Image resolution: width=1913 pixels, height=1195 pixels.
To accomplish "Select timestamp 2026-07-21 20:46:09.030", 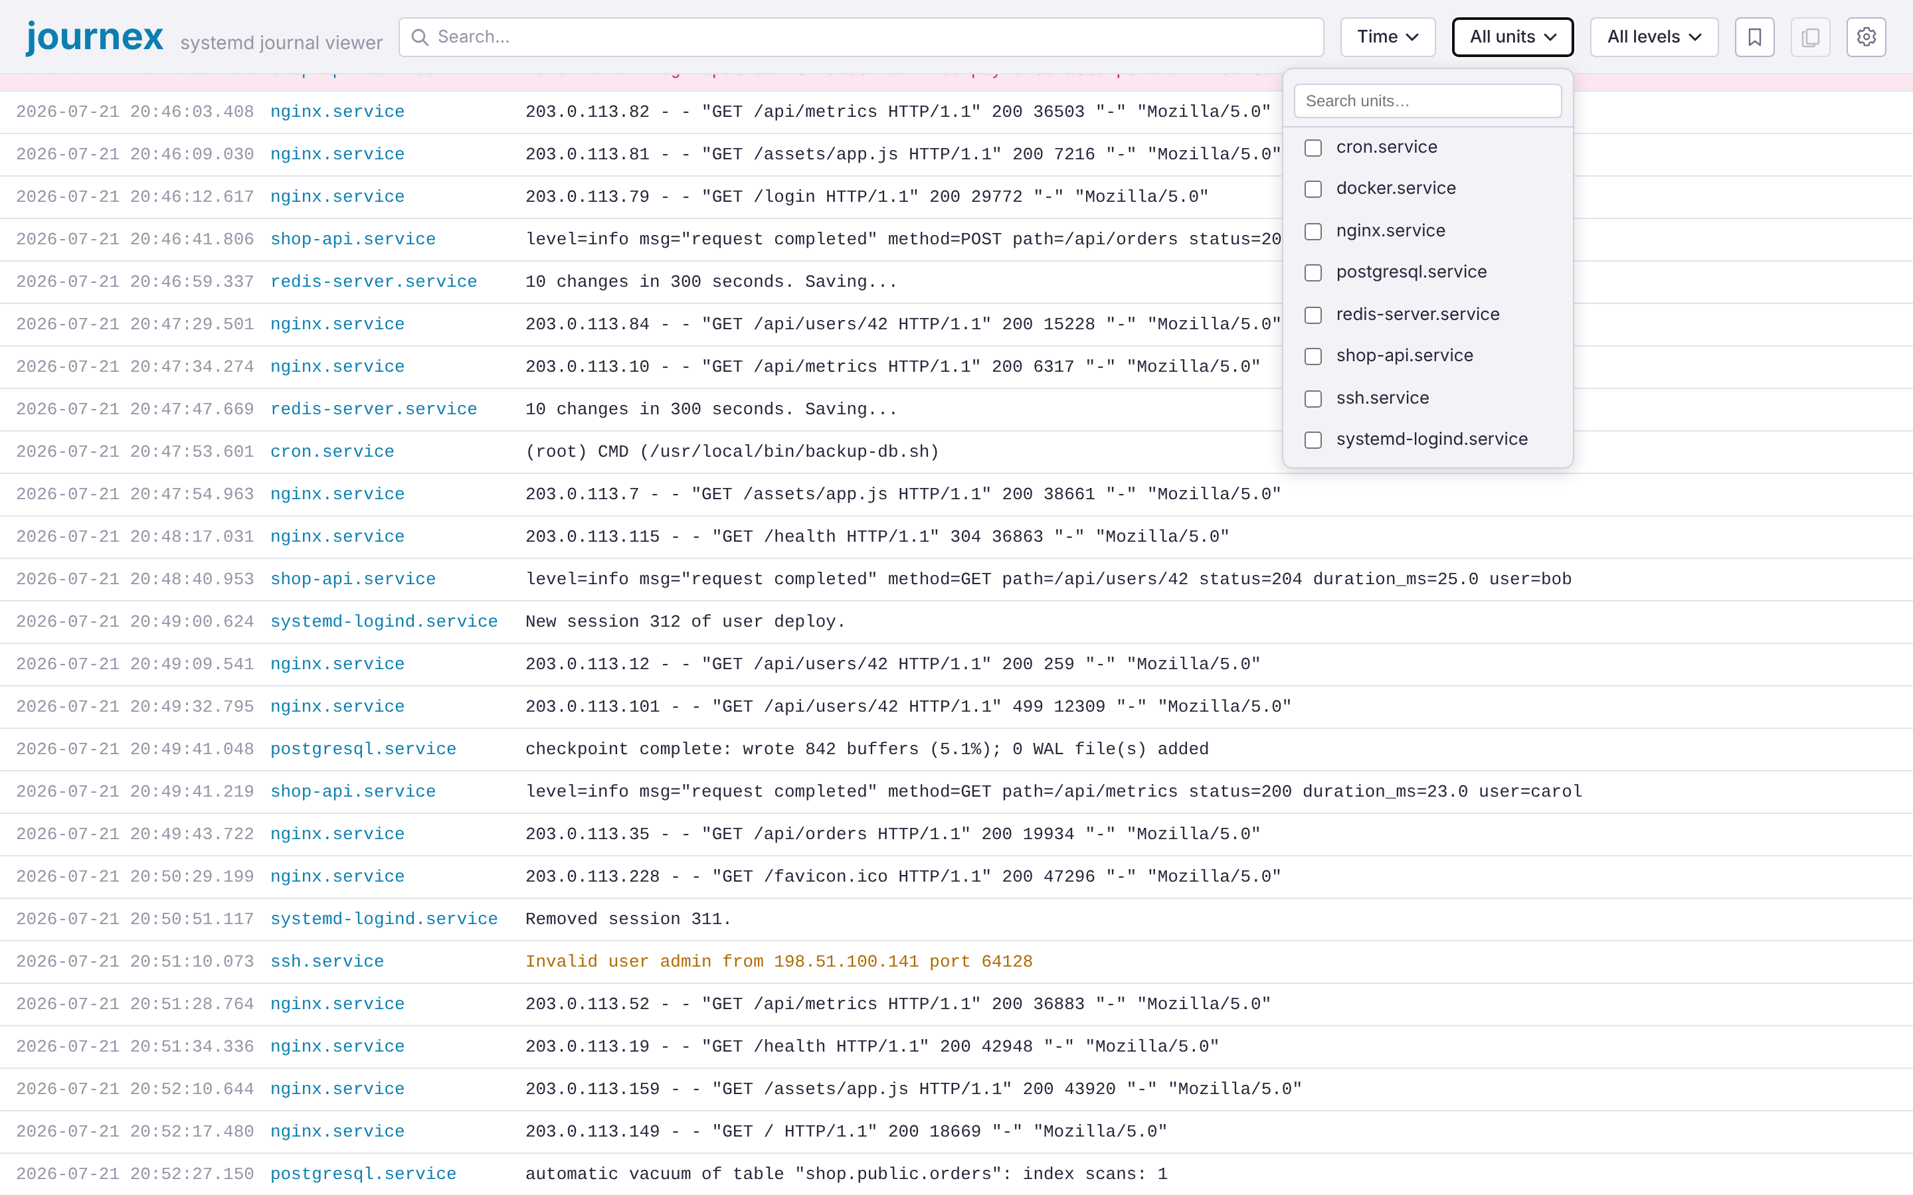I will [134, 154].
